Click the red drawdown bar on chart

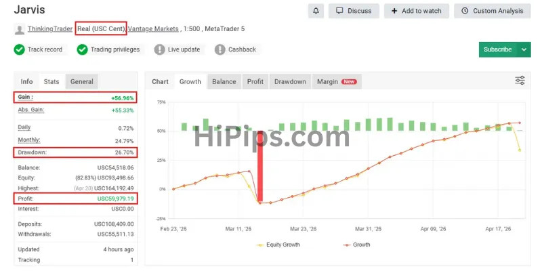point(260,167)
